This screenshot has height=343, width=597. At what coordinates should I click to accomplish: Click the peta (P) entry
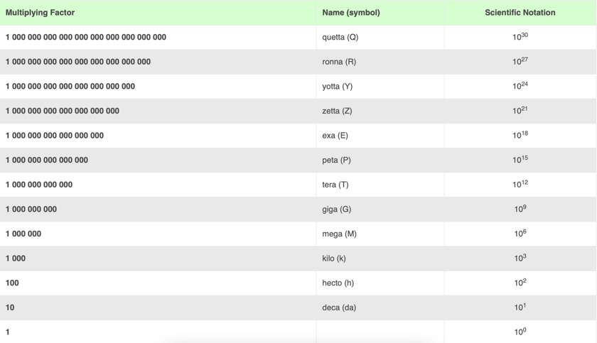336,160
